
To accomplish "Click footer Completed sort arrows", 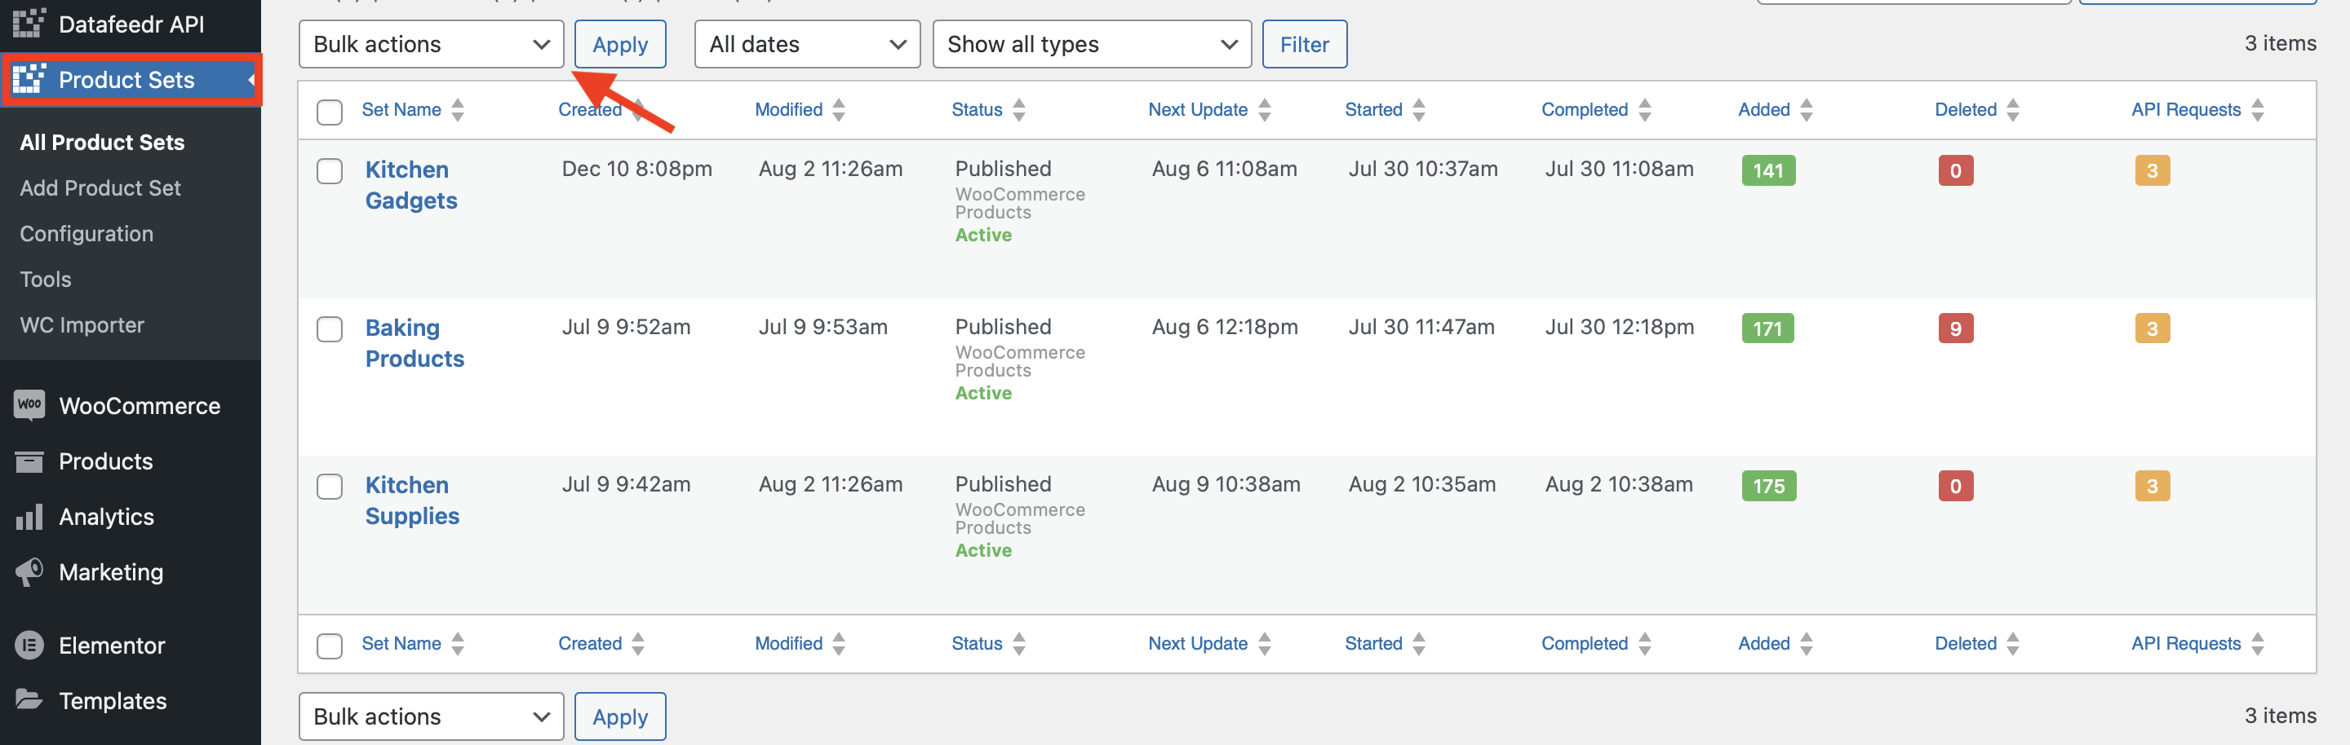I will tap(1645, 643).
